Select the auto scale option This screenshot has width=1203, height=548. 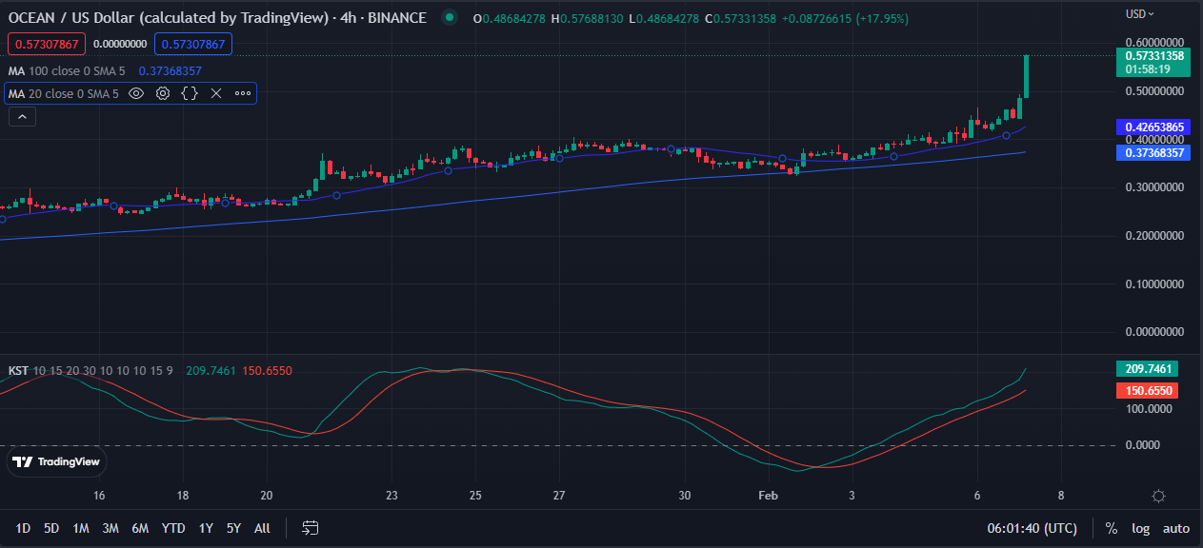click(x=1176, y=528)
